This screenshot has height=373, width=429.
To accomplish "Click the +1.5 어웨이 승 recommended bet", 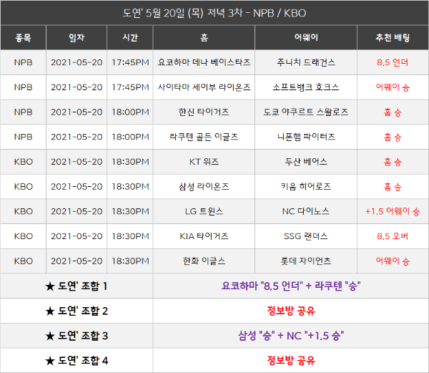I will 393,211.
